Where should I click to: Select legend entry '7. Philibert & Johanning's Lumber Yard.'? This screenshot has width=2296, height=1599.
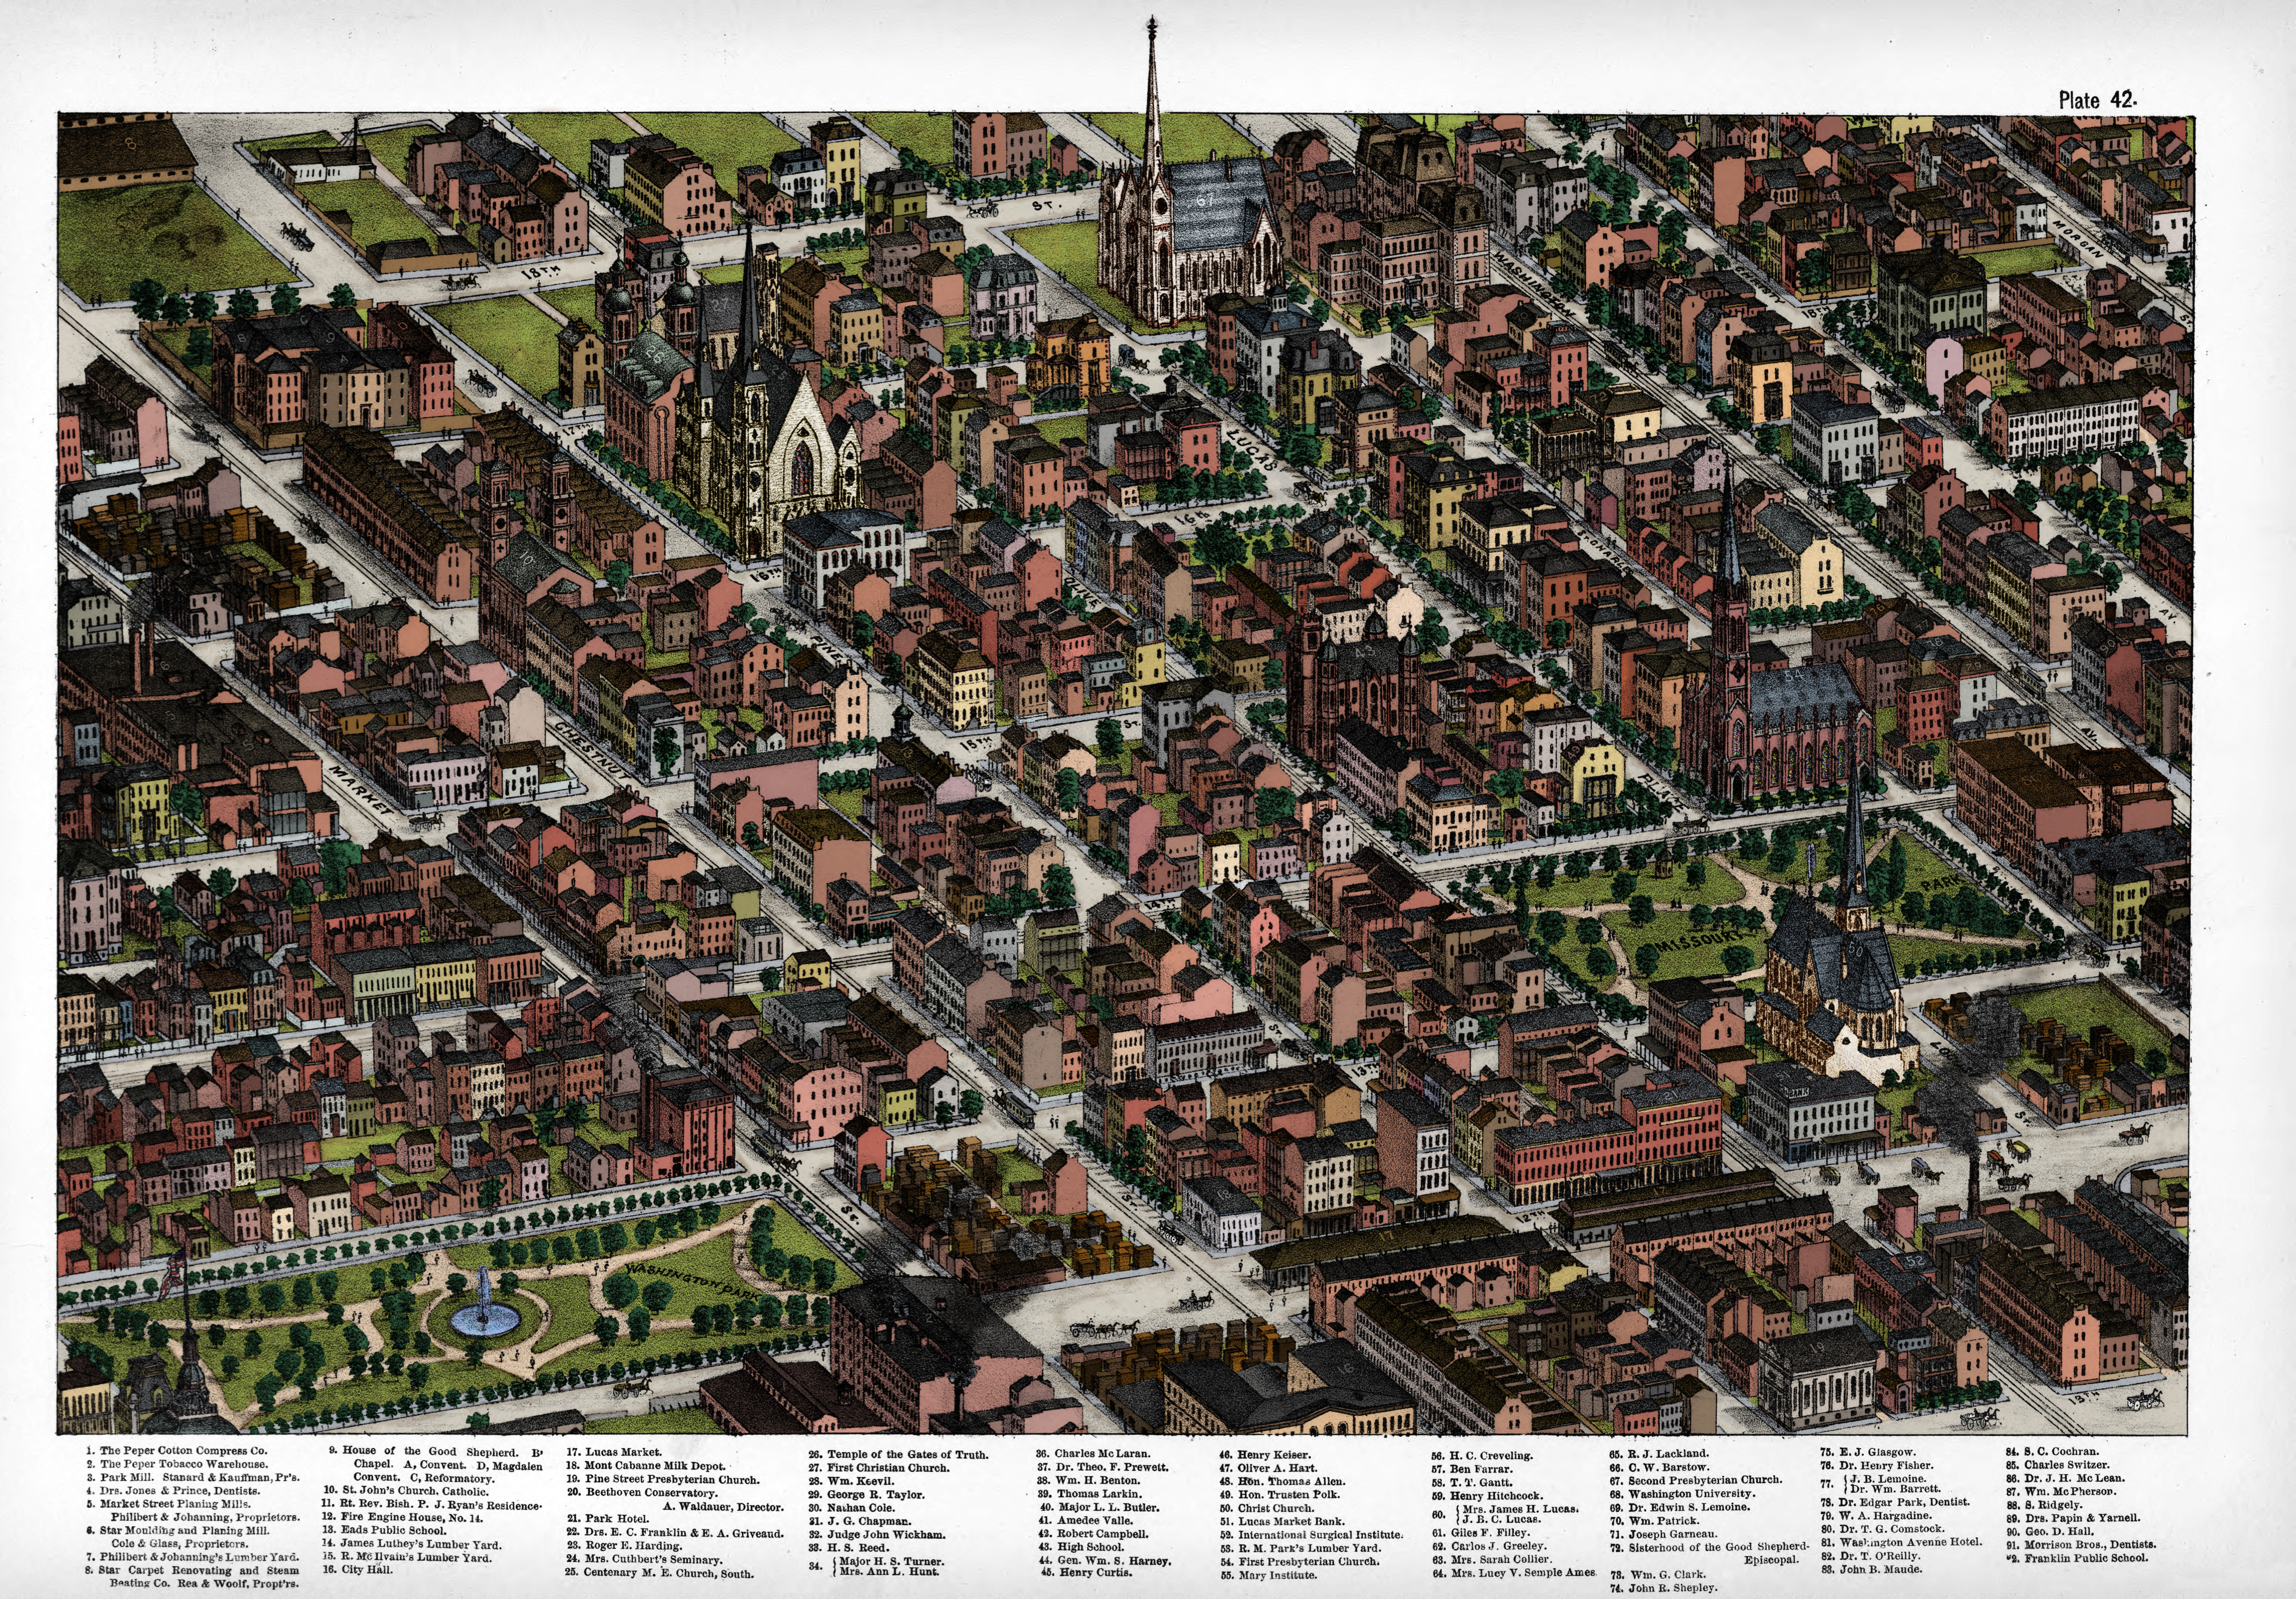tap(192, 1557)
